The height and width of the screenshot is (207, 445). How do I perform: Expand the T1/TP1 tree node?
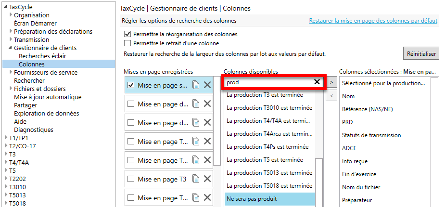[6, 138]
